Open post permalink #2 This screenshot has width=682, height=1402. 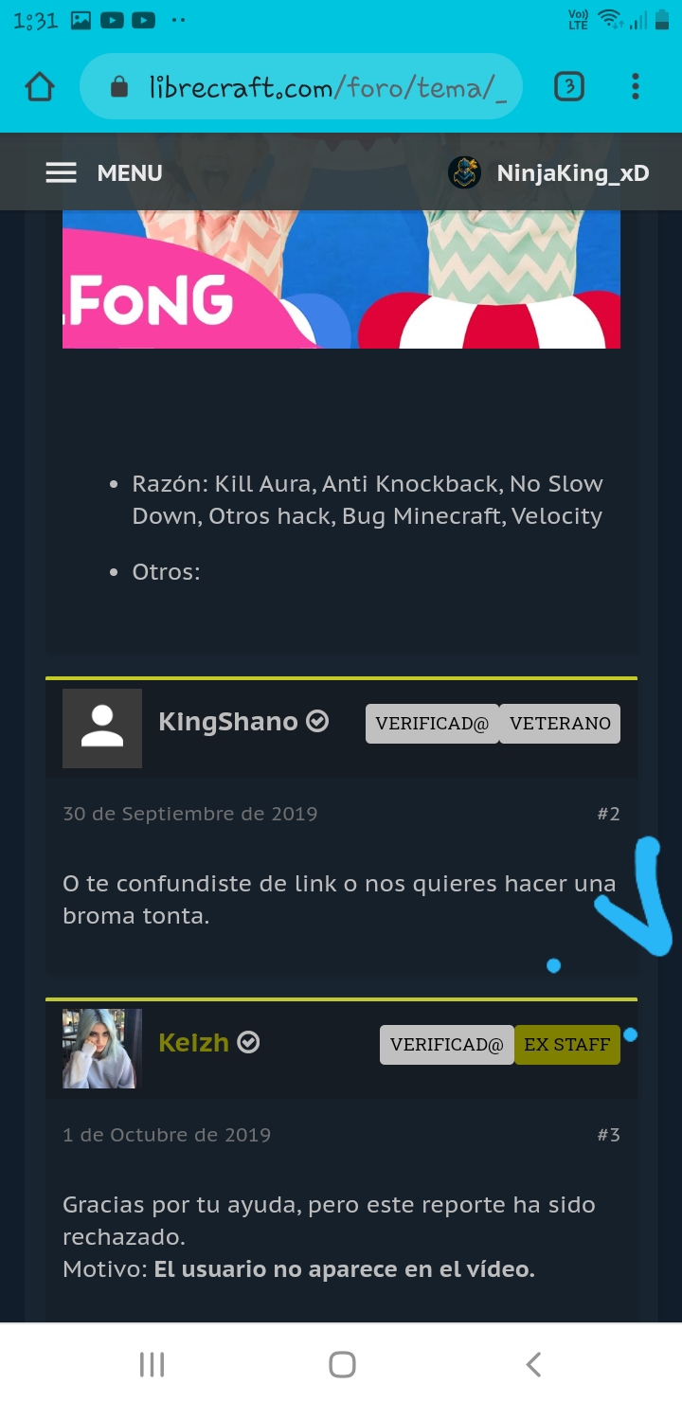click(608, 814)
